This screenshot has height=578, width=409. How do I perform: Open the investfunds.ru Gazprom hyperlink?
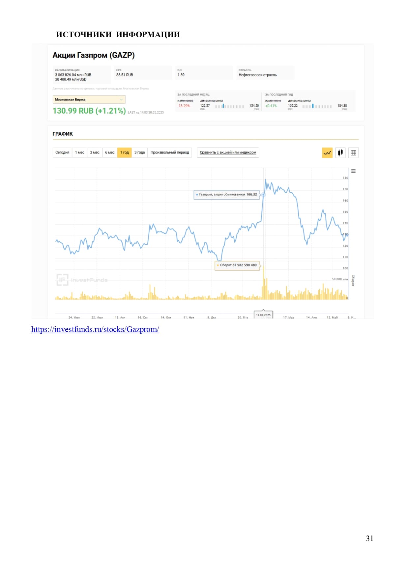point(95,329)
